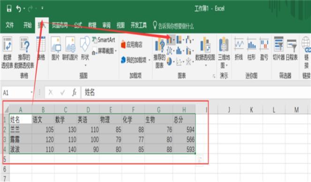This screenshot has width=311, height=182.
Task: Insert a picture with 图片 icon
Action: [x=56, y=48]
